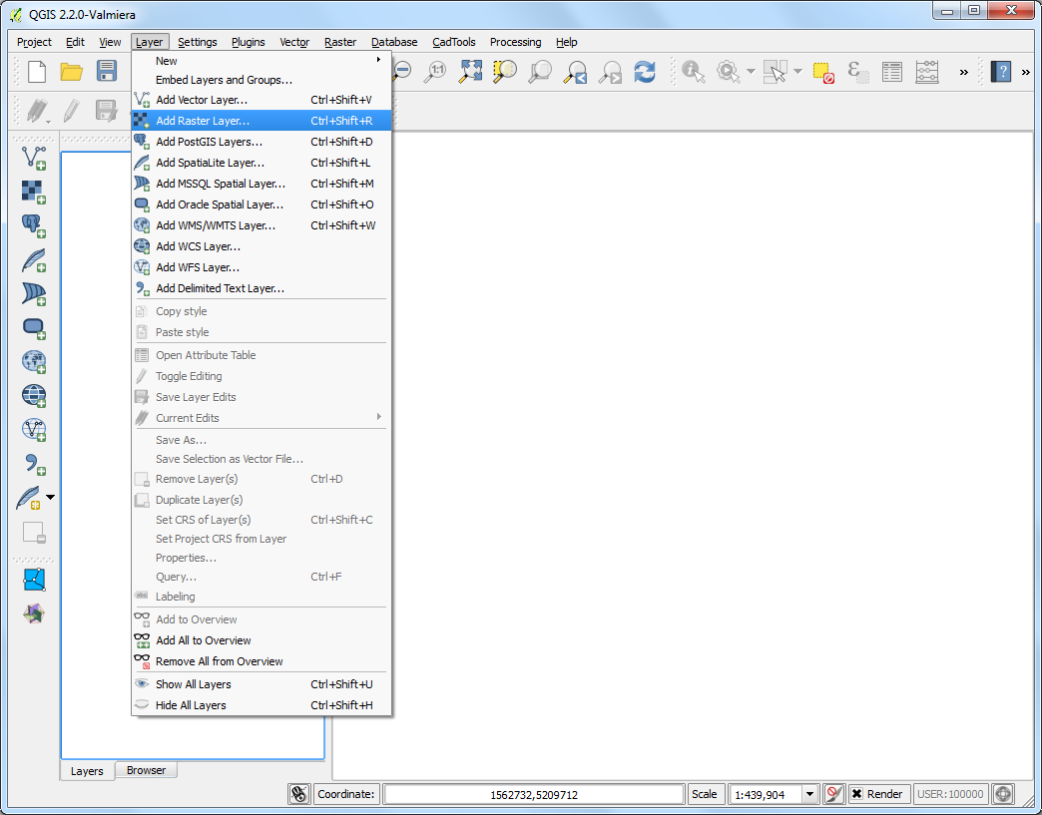The width and height of the screenshot is (1042, 815).
Task: Choose Hide All Layers entry
Action: point(261,705)
